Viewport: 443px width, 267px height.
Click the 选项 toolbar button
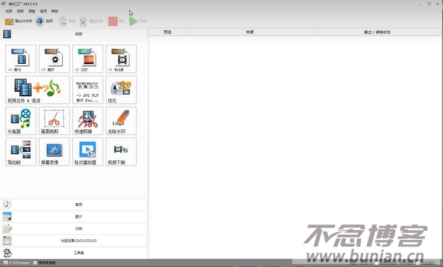coord(45,21)
